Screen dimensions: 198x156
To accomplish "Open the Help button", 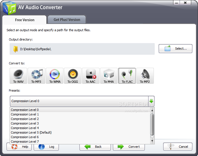I will click(19, 147).
